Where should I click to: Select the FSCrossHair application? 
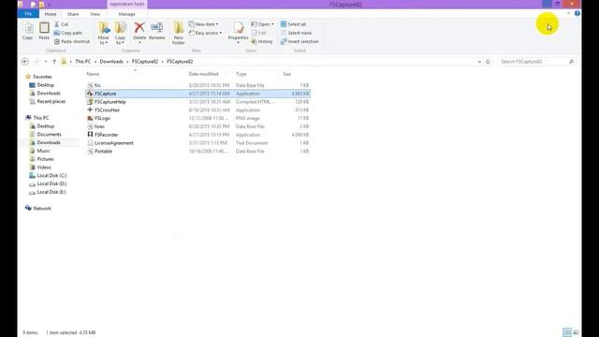pyautogui.click(x=197, y=110)
